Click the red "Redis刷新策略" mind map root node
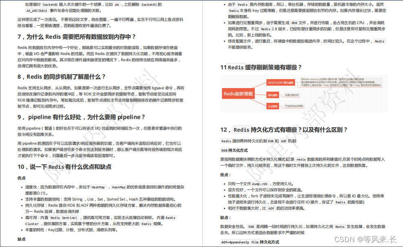The height and width of the screenshot is (247, 403). (238, 94)
